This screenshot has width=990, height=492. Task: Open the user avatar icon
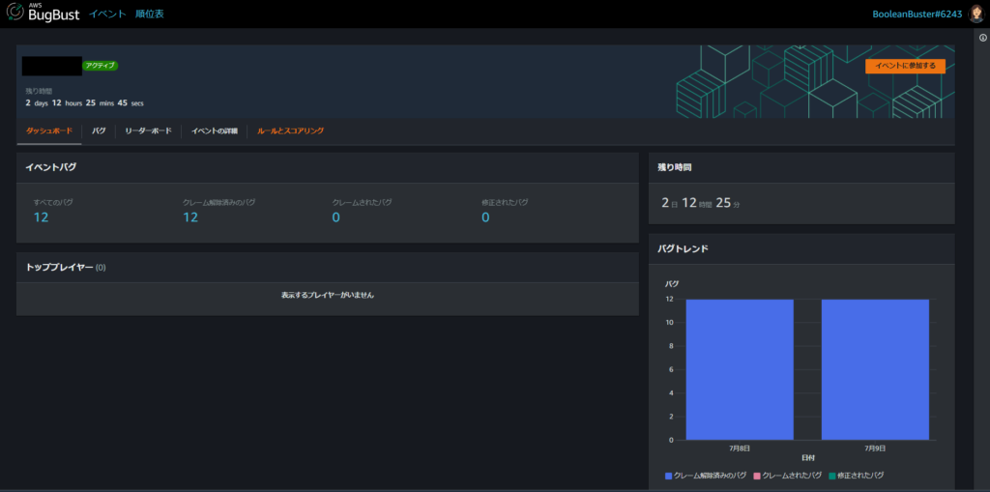[976, 14]
